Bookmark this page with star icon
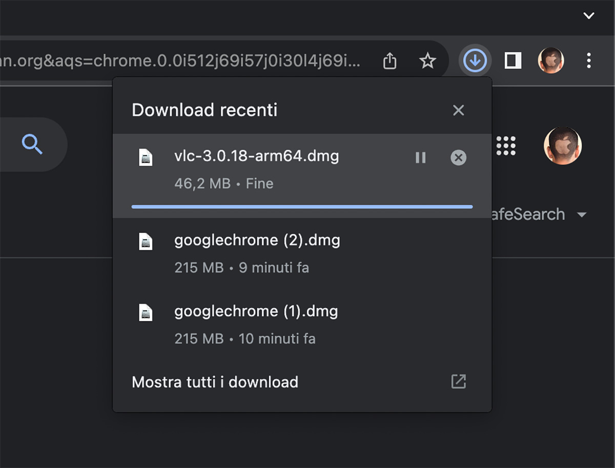The height and width of the screenshot is (468, 615). [427, 61]
